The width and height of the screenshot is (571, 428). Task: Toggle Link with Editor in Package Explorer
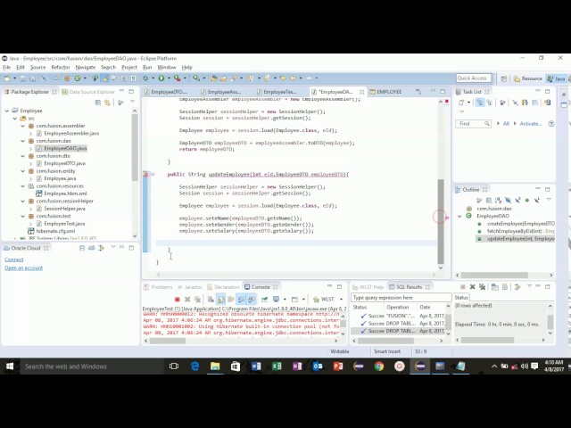point(107,103)
